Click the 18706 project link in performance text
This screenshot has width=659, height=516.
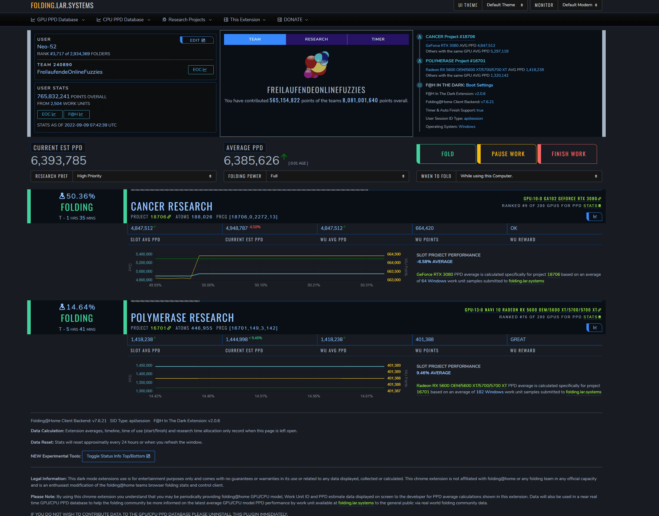point(553,274)
